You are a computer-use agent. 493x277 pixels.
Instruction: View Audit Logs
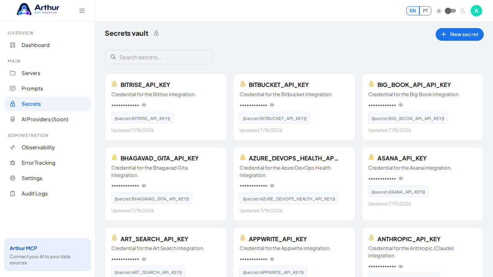point(47,194)
